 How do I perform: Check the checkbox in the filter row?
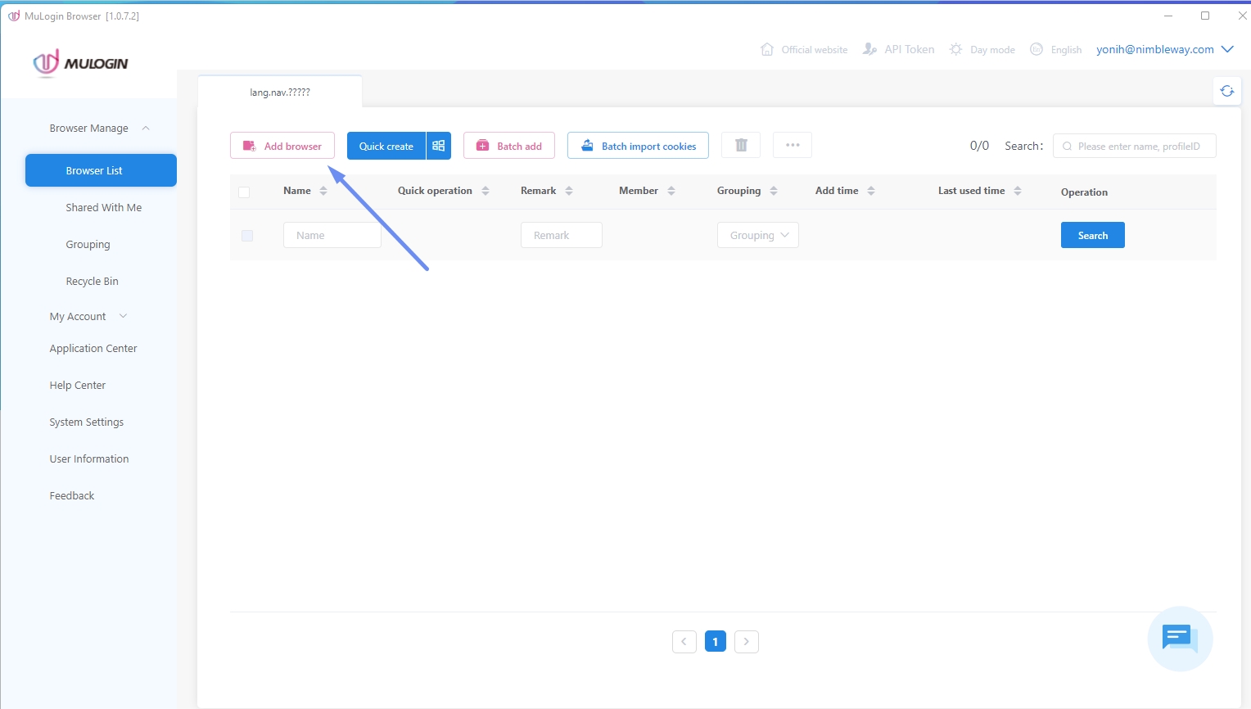click(x=247, y=236)
